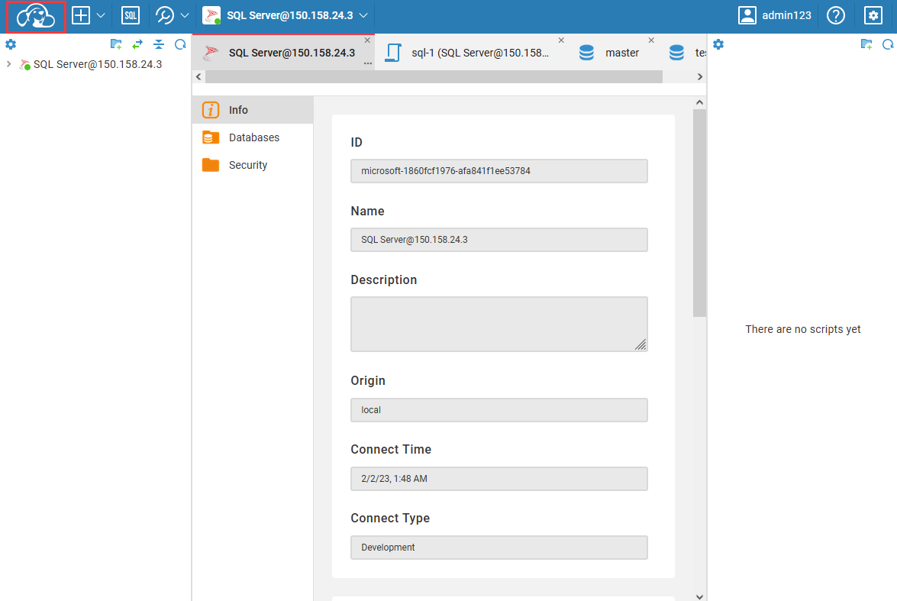Open the Security section
Viewport: 897px width, 601px height.
click(x=247, y=165)
